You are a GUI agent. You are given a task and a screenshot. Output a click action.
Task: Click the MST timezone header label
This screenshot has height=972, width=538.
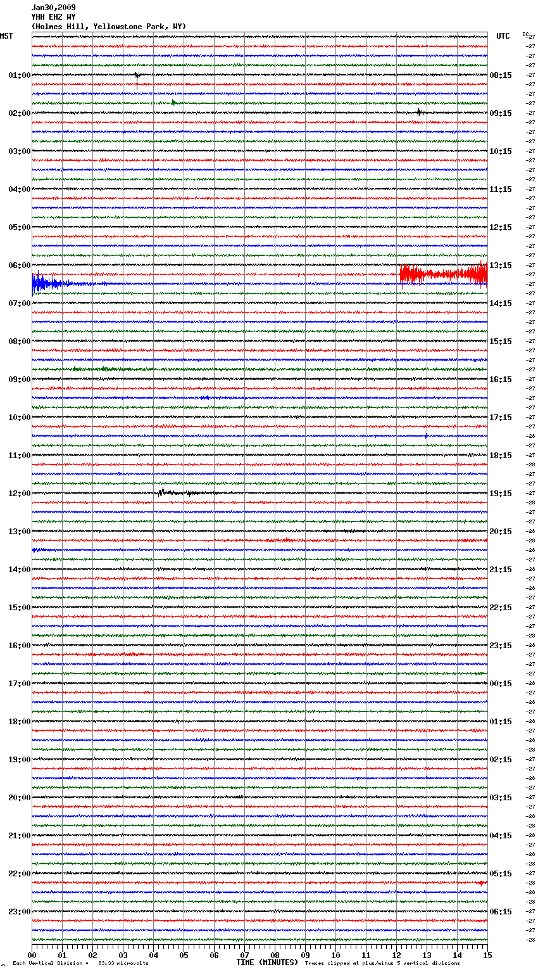point(6,36)
